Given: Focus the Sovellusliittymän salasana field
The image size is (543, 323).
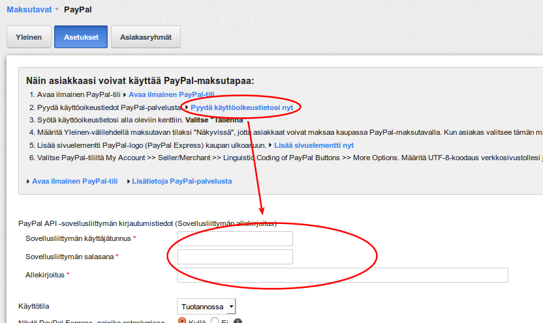Looking at the screenshot, I should [235, 257].
